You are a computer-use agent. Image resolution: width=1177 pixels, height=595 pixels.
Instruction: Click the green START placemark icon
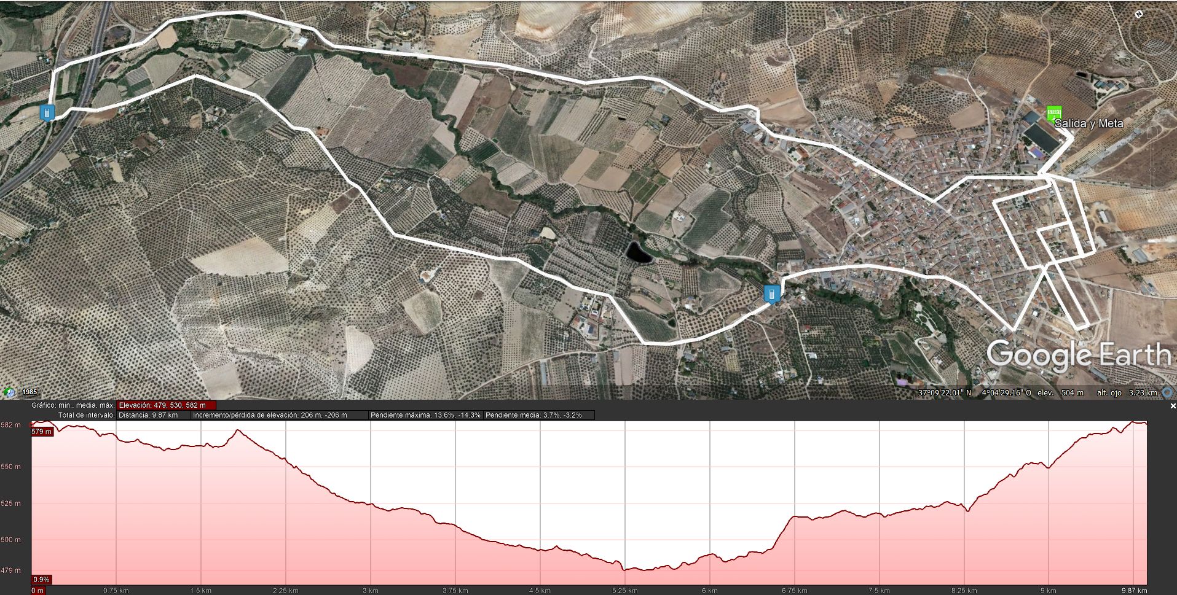tap(1053, 113)
